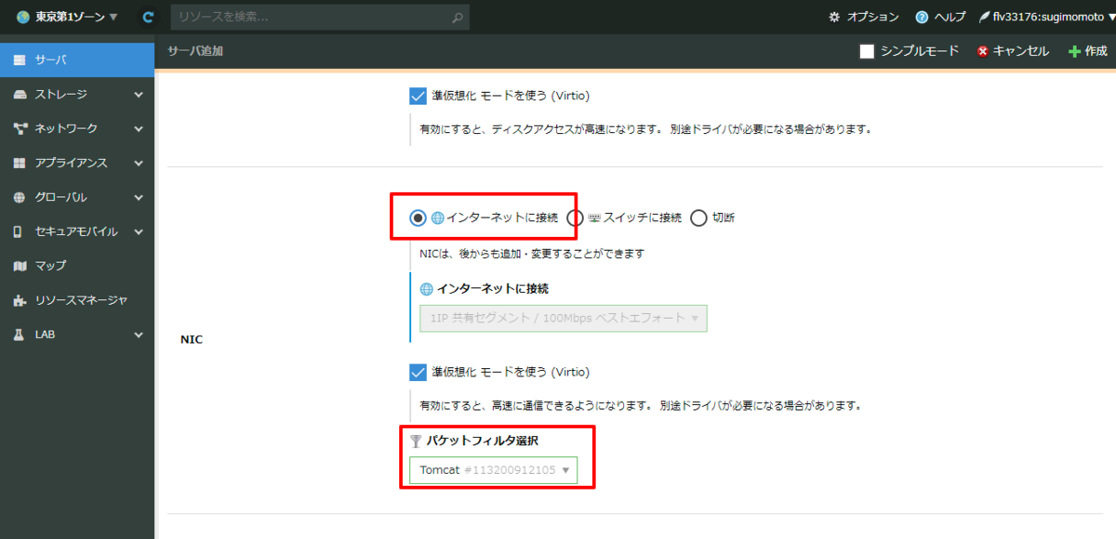Choose the 切断 radio option for NIC
This screenshot has width=1116, height=539.
[698, 217]
